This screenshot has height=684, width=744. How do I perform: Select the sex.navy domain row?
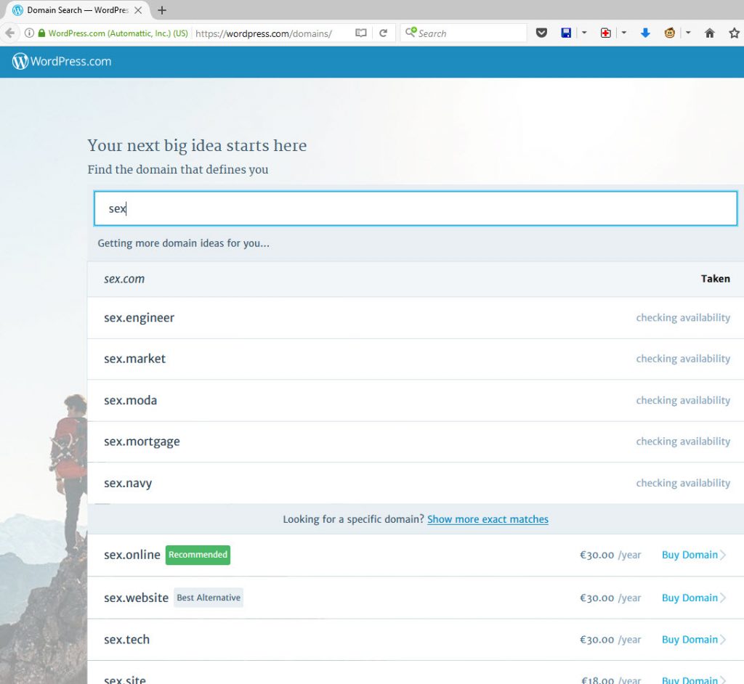pyautogui.click(x=416, y=484)
